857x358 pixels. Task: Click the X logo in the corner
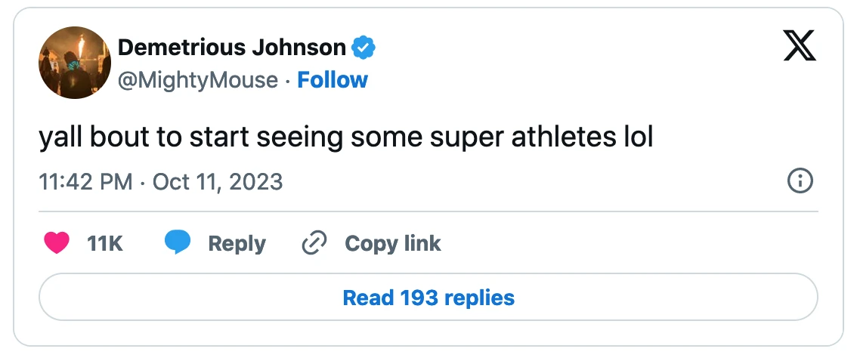(x=800, y=48)
